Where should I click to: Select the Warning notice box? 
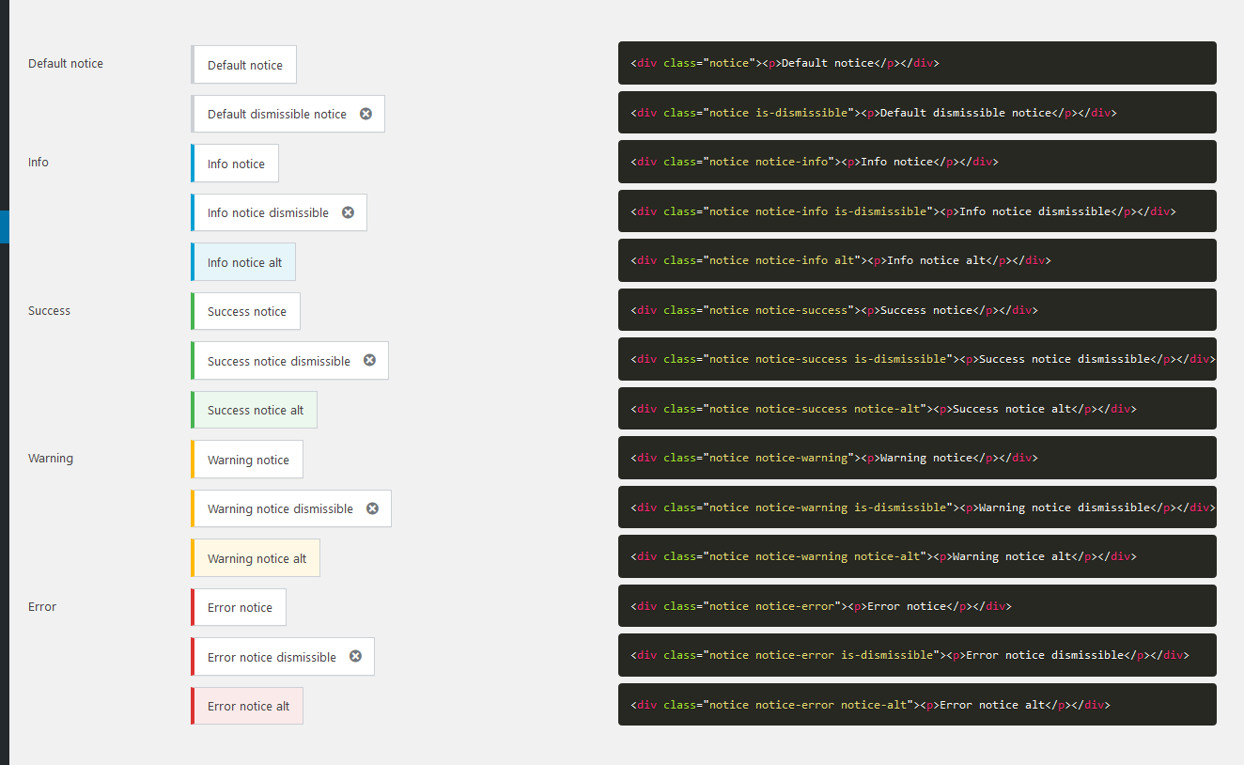tap(247, 460)
